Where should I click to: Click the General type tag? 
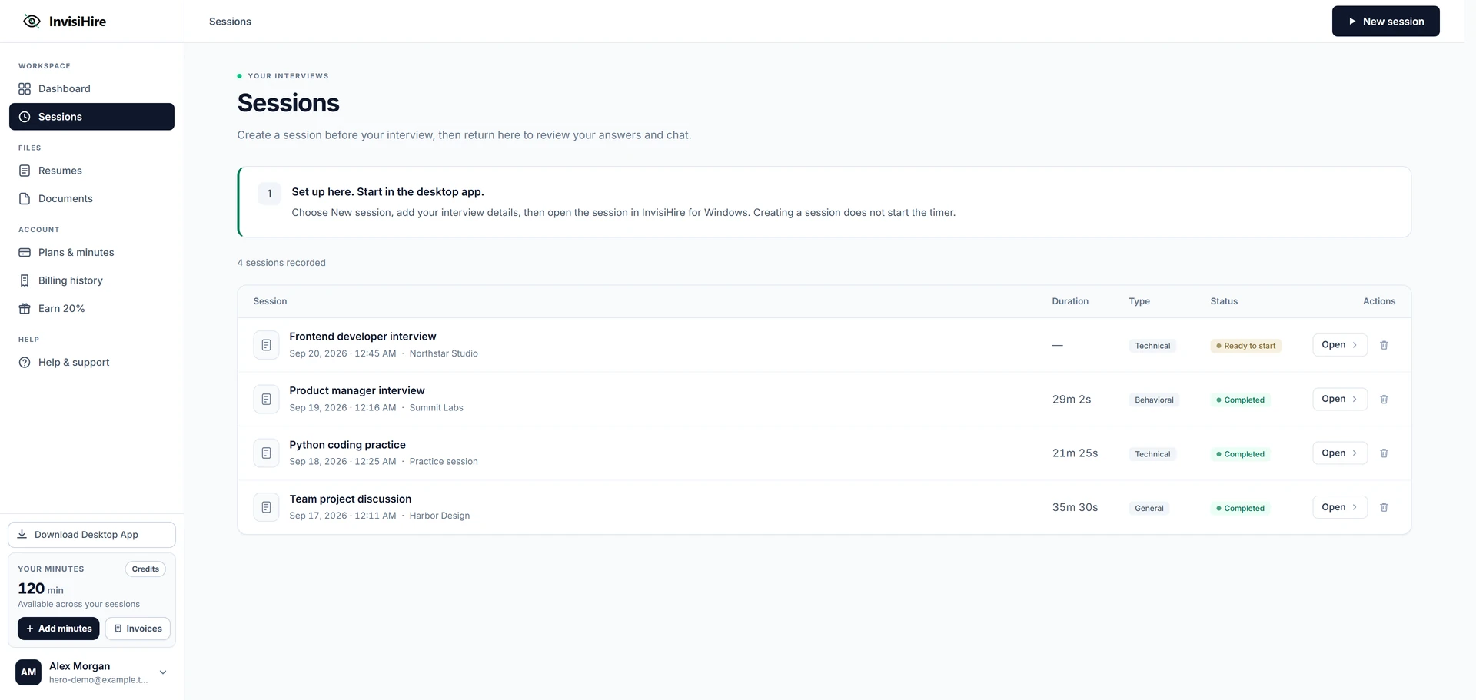[1149, 508]
